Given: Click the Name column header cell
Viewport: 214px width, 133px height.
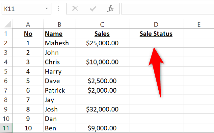Looking at the screenshot, I should point(54,33).
